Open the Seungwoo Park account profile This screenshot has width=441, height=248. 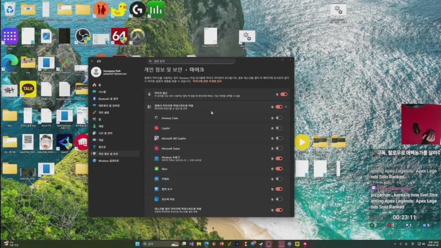point(110,72)
